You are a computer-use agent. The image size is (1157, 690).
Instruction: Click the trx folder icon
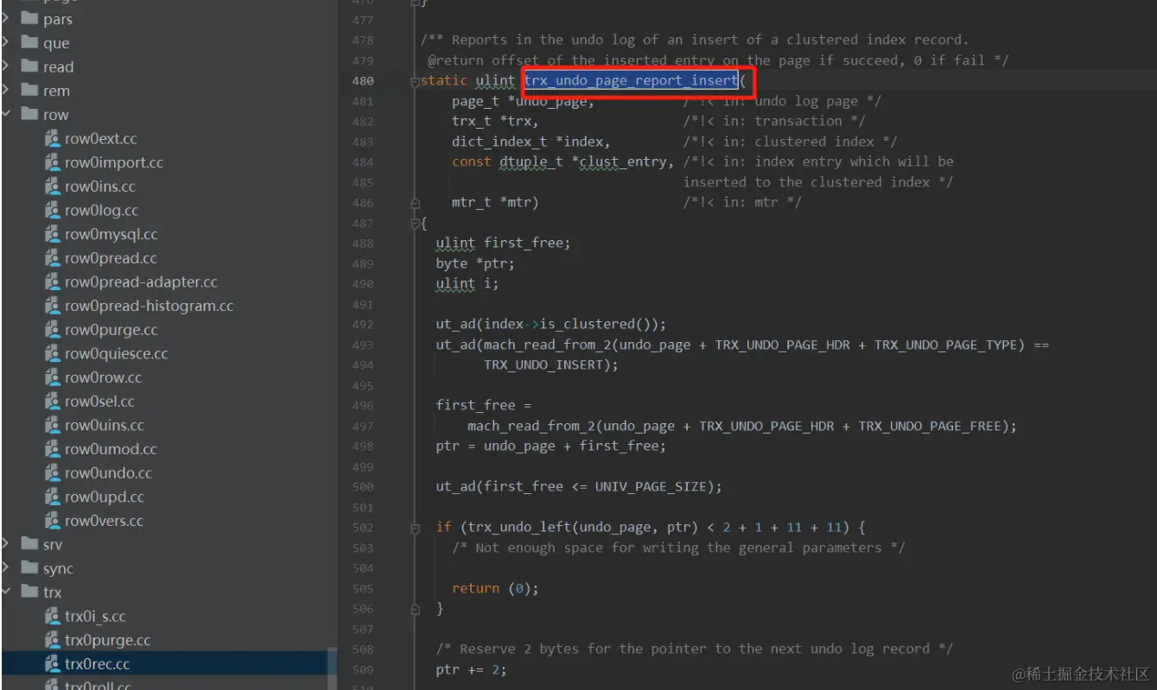(x=29, y=592)
